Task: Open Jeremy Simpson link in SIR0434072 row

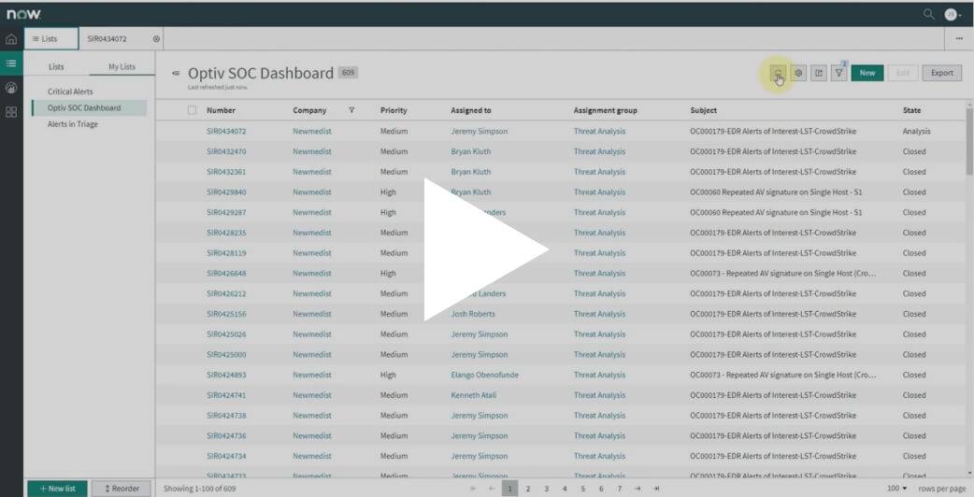Action: pyautogui.click(x=479, y=132)
